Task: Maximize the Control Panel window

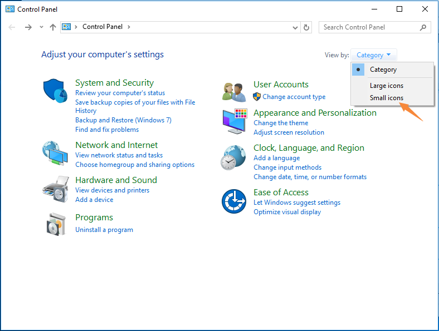Action: point(399,9)
